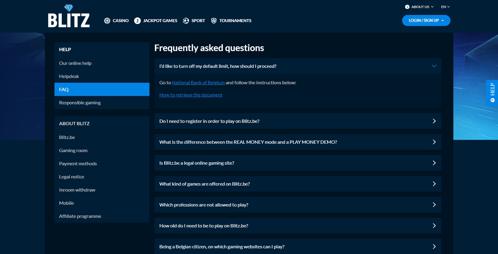Open the EN language dropdown

[x=445, y=7]
